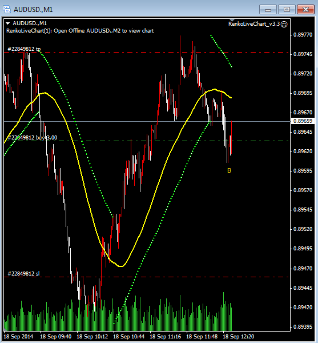
Task: Click the chart window icon in title bar
Action: point(6,9)
